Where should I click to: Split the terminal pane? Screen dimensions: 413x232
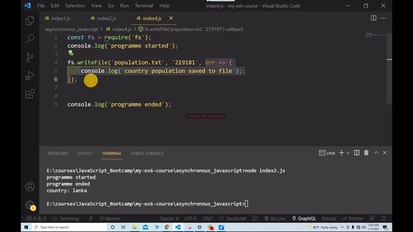(357, 153)
